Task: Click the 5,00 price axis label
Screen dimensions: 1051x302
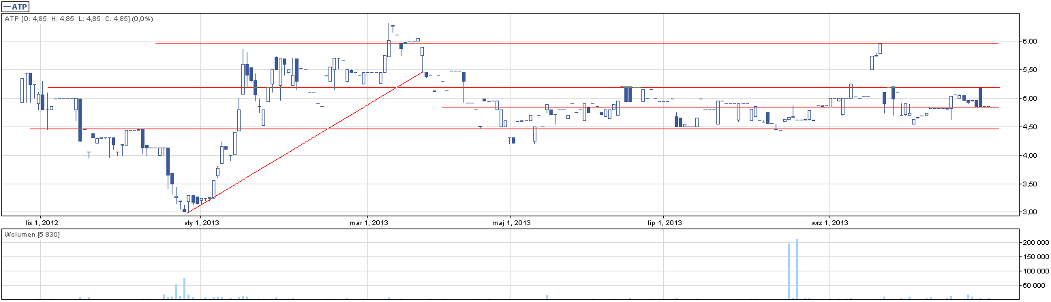Action: (x=1030, y=99)
